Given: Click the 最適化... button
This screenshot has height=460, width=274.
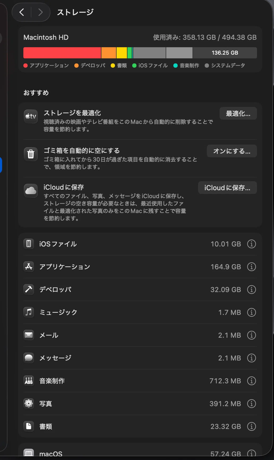Looking at the screenshot, I should [x=238, y=114].
